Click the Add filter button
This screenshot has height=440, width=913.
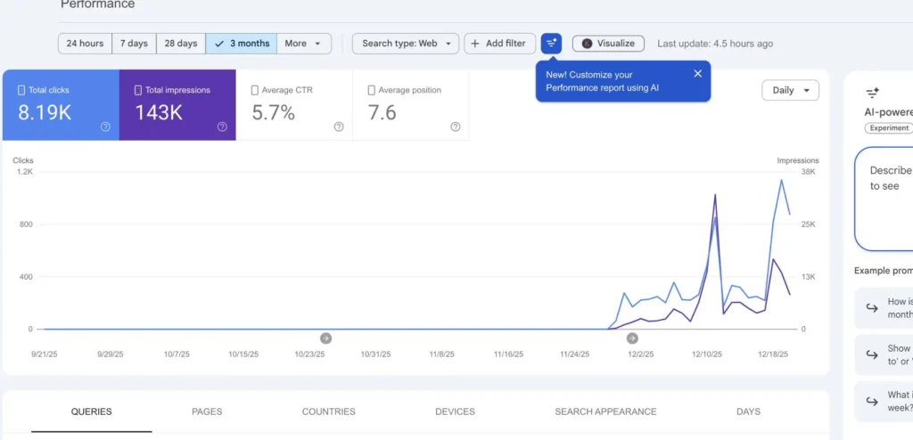499,43
